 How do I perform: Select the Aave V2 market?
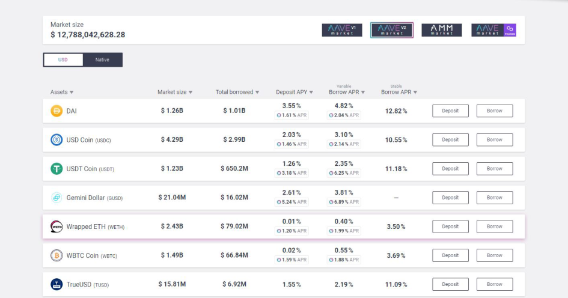[x=392, y=30]
